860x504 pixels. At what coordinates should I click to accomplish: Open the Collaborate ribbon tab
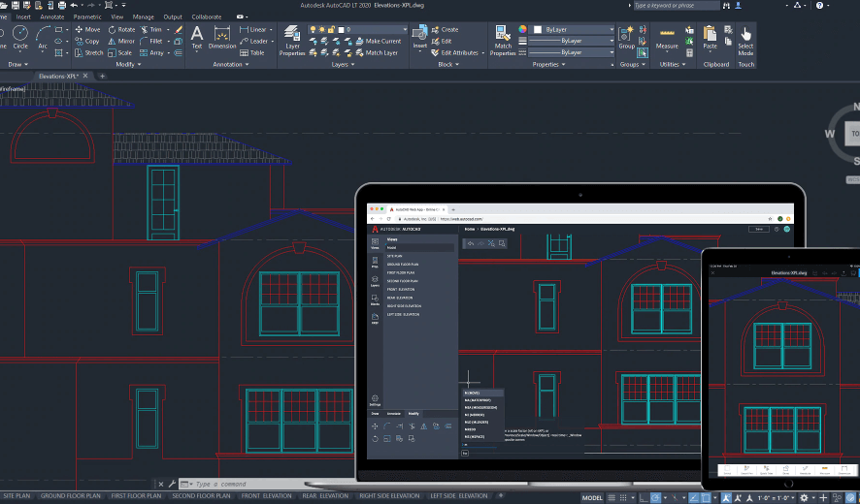click(x=206, y=17)
